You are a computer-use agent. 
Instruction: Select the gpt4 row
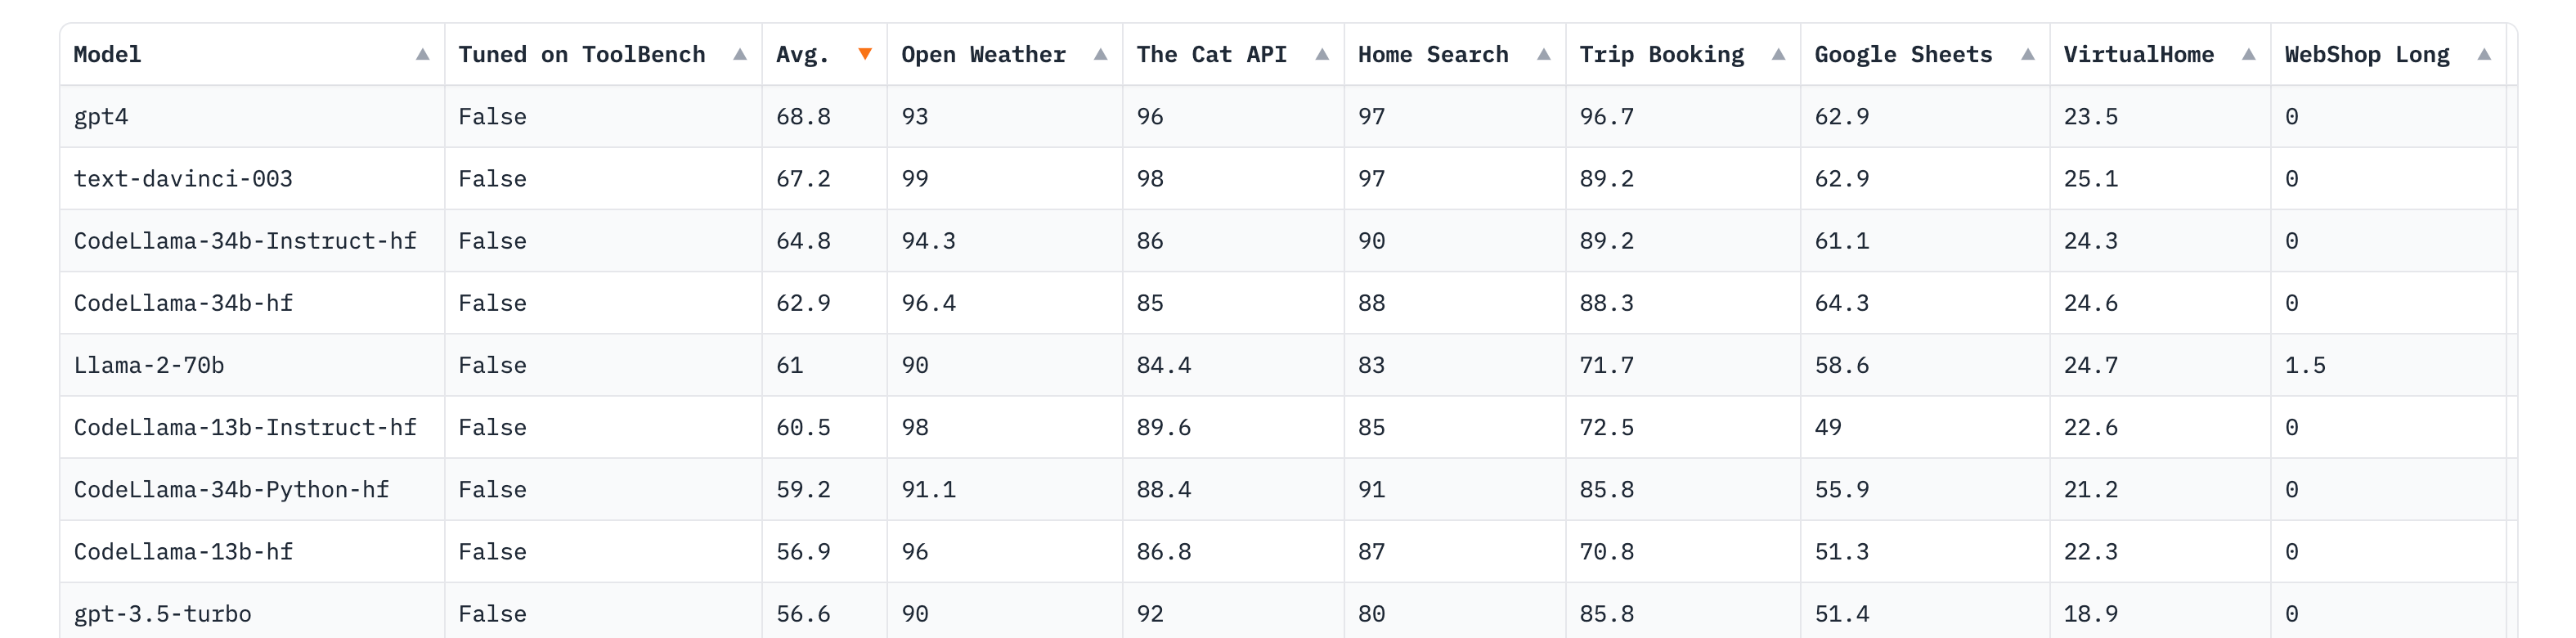point(100,117)
